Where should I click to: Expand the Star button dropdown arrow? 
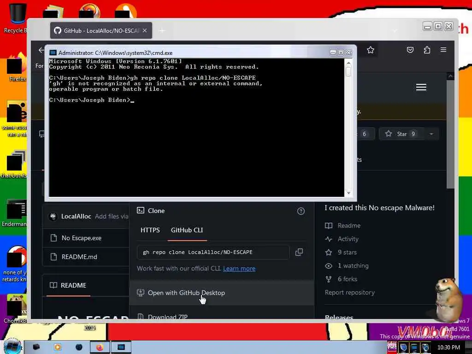coord(431,134)
